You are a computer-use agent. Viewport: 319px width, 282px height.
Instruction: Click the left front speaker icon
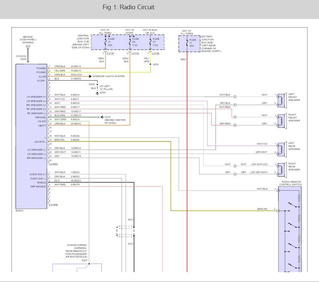(282, 100)
